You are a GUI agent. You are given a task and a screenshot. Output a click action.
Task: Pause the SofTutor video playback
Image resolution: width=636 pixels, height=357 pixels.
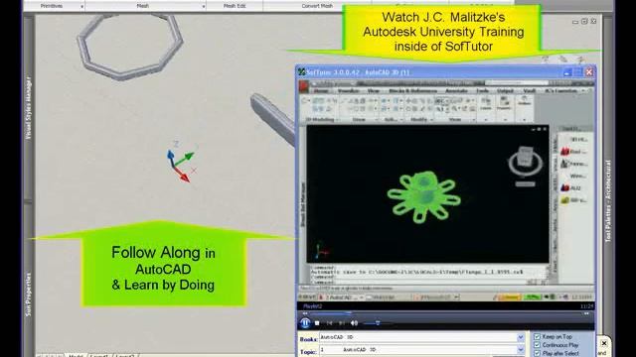(305, 323)
